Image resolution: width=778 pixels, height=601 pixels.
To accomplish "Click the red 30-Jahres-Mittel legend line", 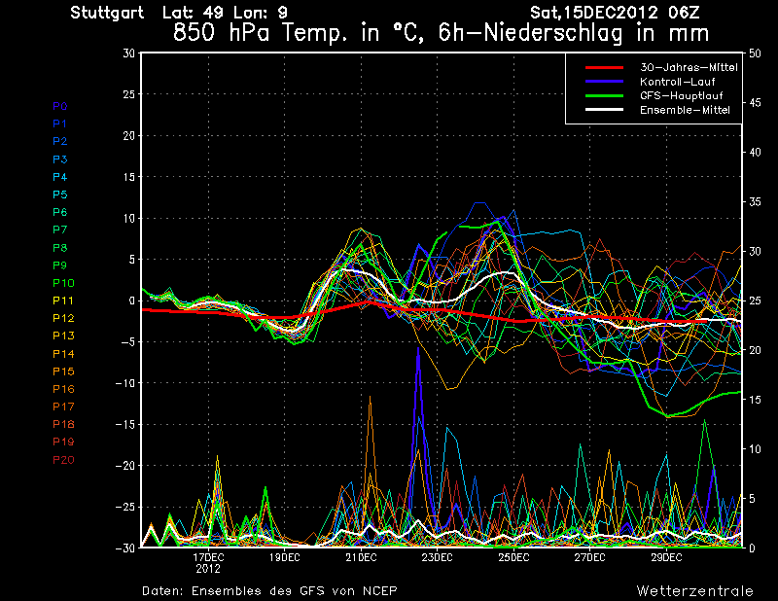I will pos(602,68).
